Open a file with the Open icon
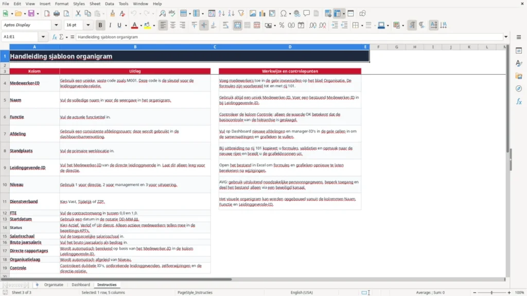Screen dimensions: 527x296 click(x=18, y=13)
